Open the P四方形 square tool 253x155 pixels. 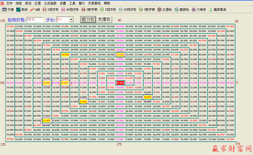(x=51, y=9)
